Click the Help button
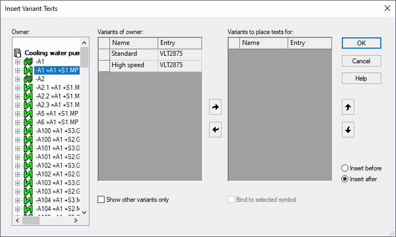The width and height of the screenshot is (396, 237). [361, 78]
